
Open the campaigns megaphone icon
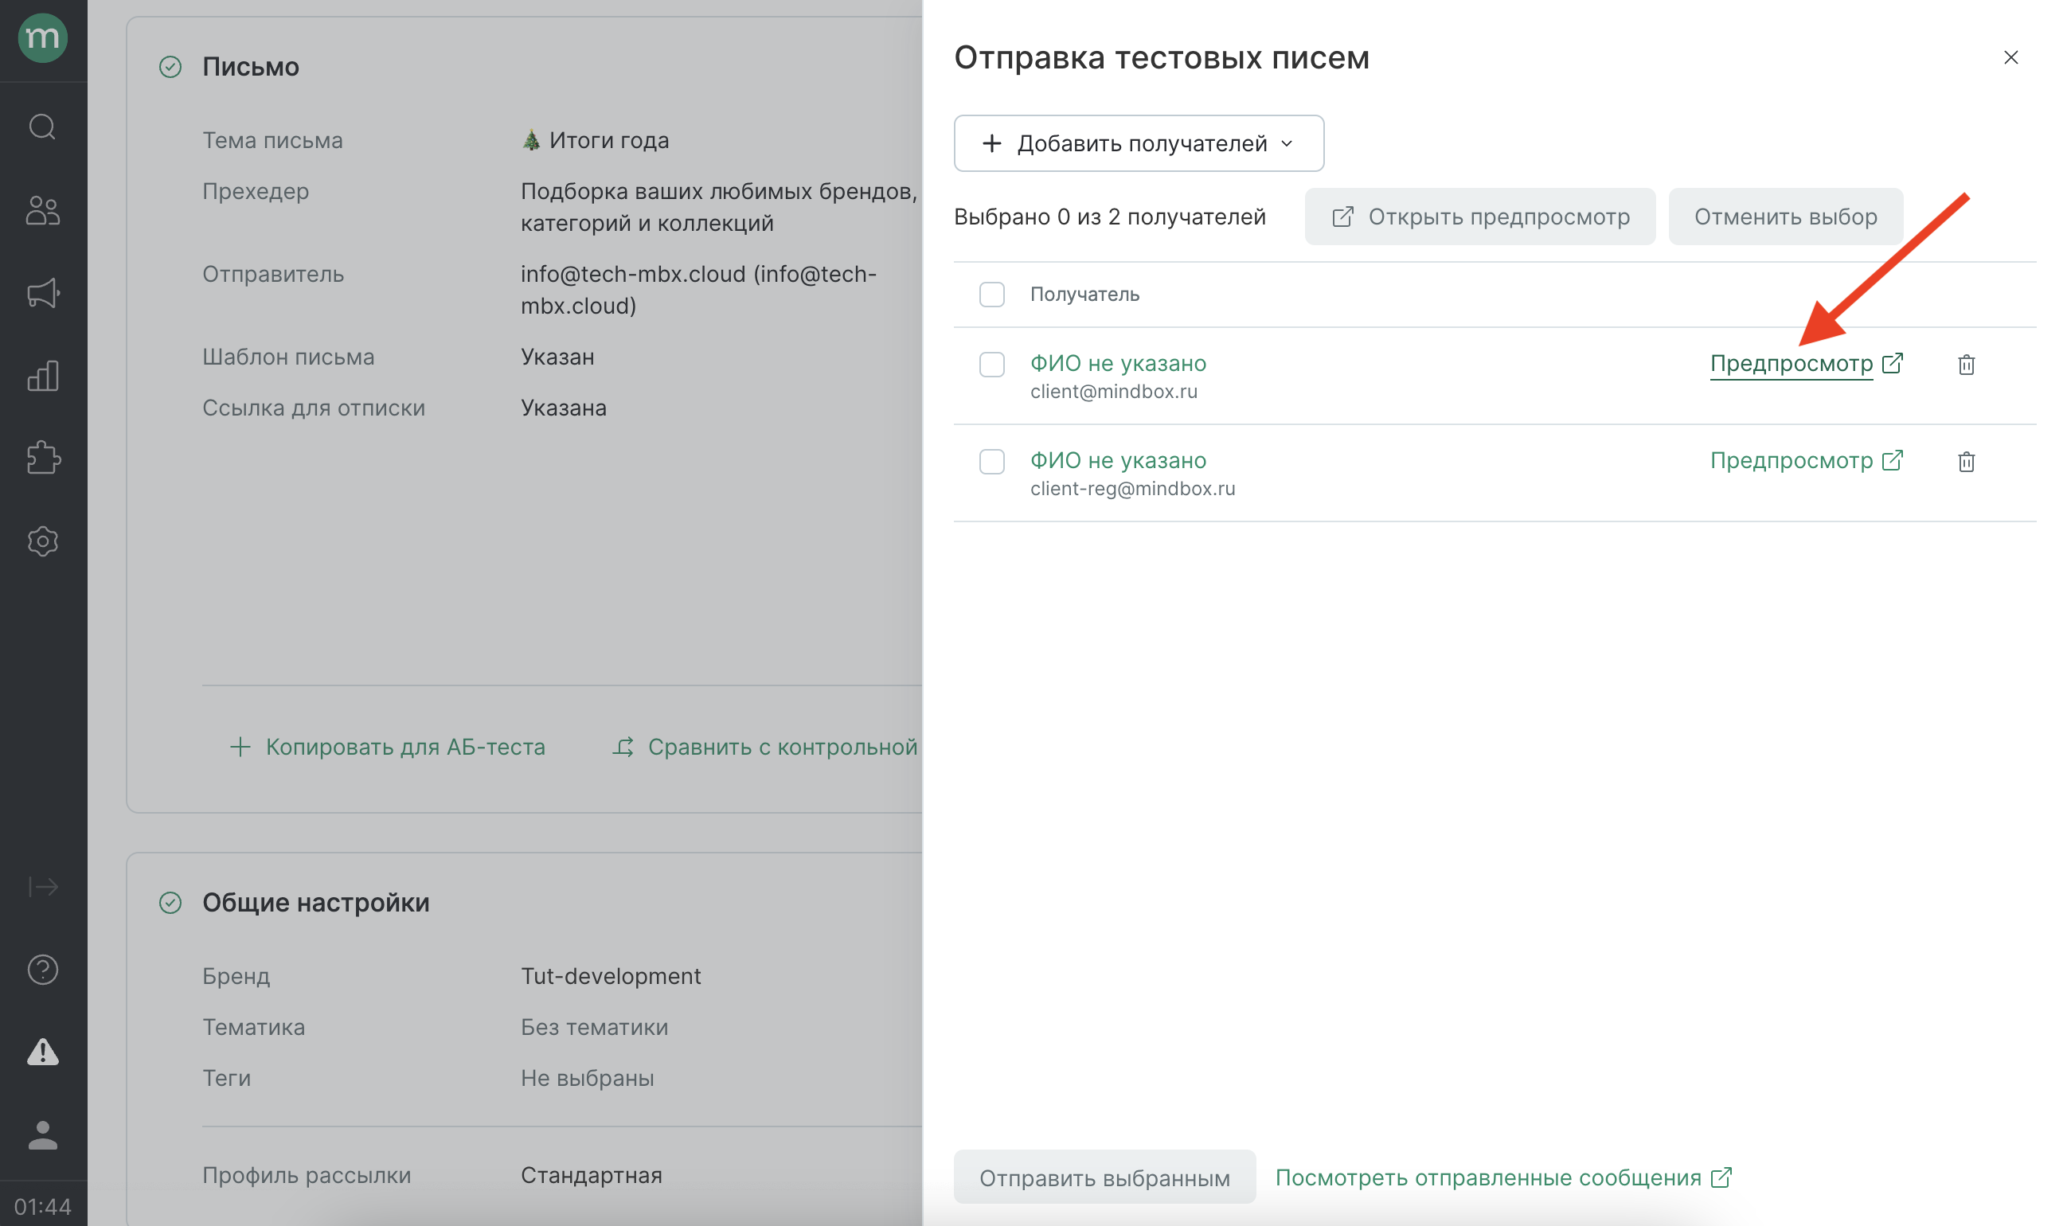click(x=43, y=293)
